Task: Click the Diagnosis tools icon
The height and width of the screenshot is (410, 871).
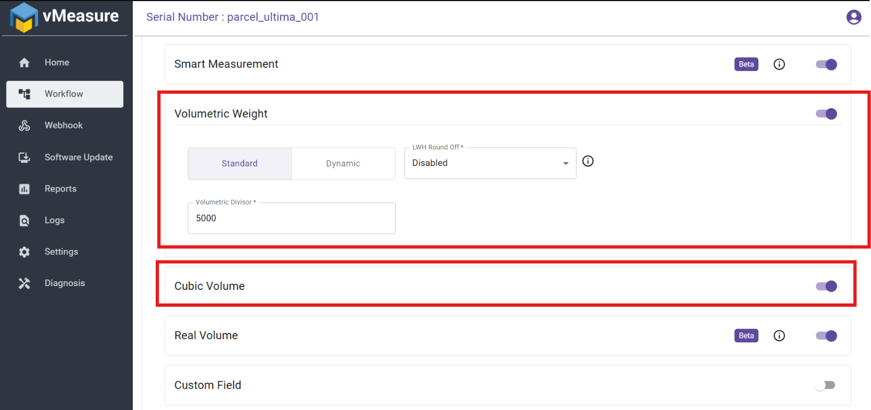Action: [x=24, y=283]
